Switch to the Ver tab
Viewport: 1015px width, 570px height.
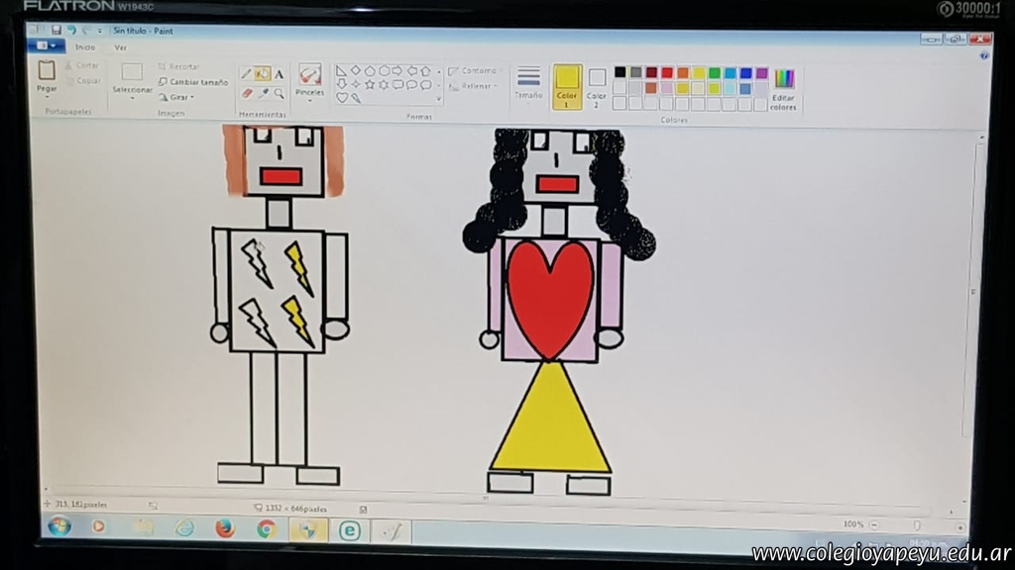120,47
